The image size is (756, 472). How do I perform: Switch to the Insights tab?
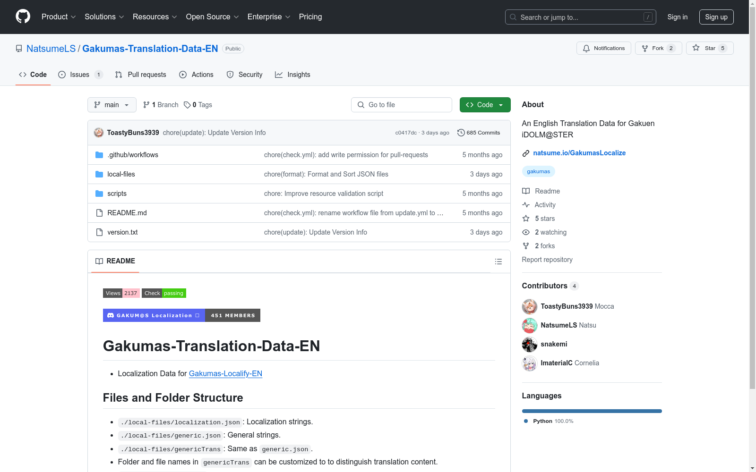[292, 75]
